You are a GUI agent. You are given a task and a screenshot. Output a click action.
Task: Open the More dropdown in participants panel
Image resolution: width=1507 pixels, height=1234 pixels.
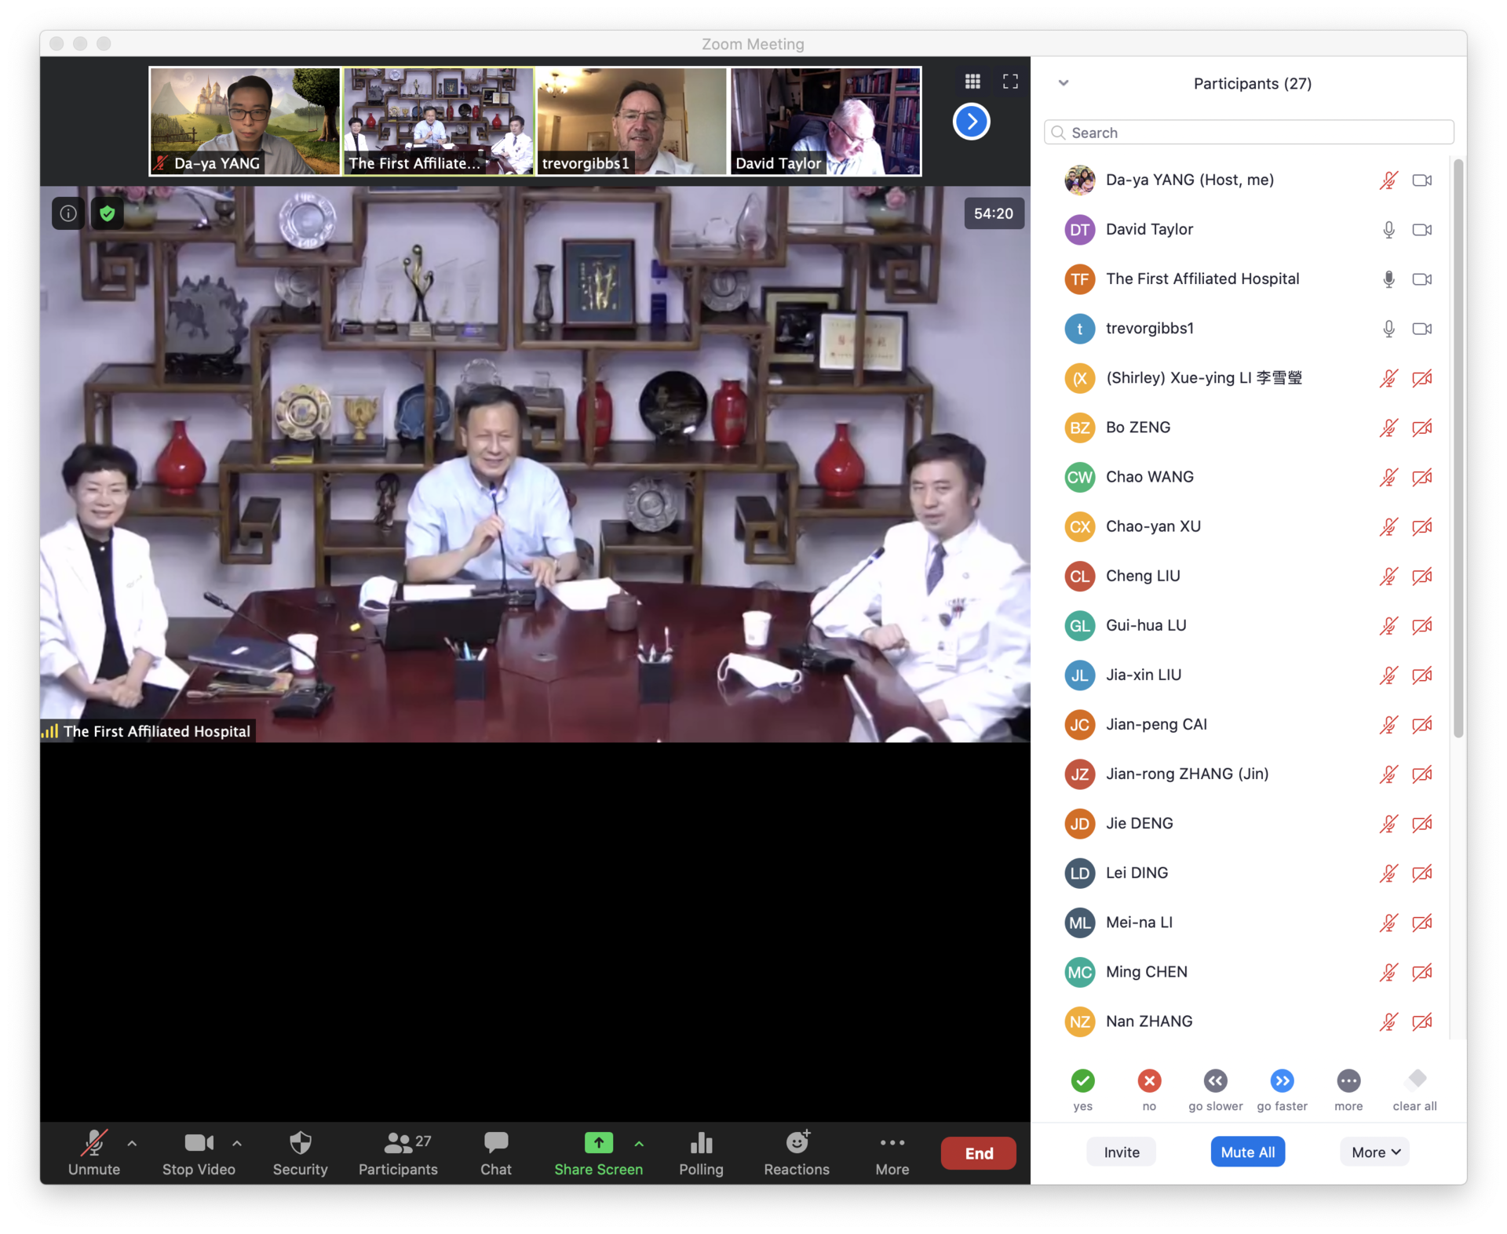(1375, 1152)
